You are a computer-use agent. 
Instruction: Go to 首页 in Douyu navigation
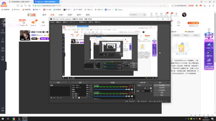(44, 15)
